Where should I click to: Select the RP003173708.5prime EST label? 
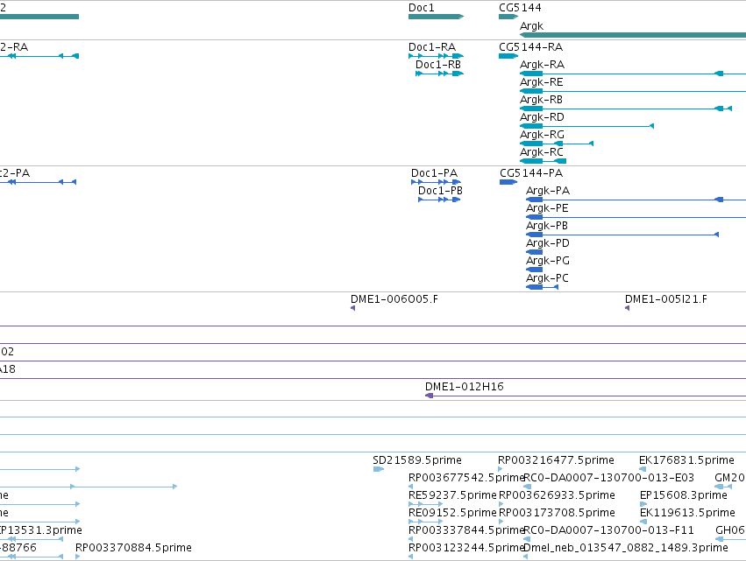click(557, 513)
